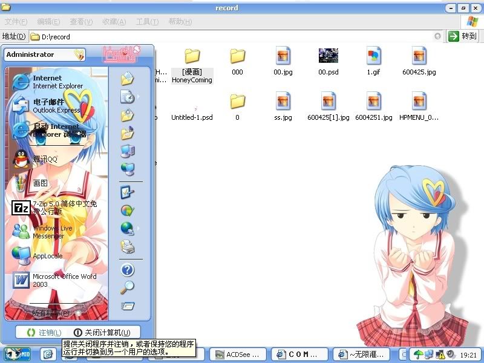Click address field showing D:\record

click(232, 37)
